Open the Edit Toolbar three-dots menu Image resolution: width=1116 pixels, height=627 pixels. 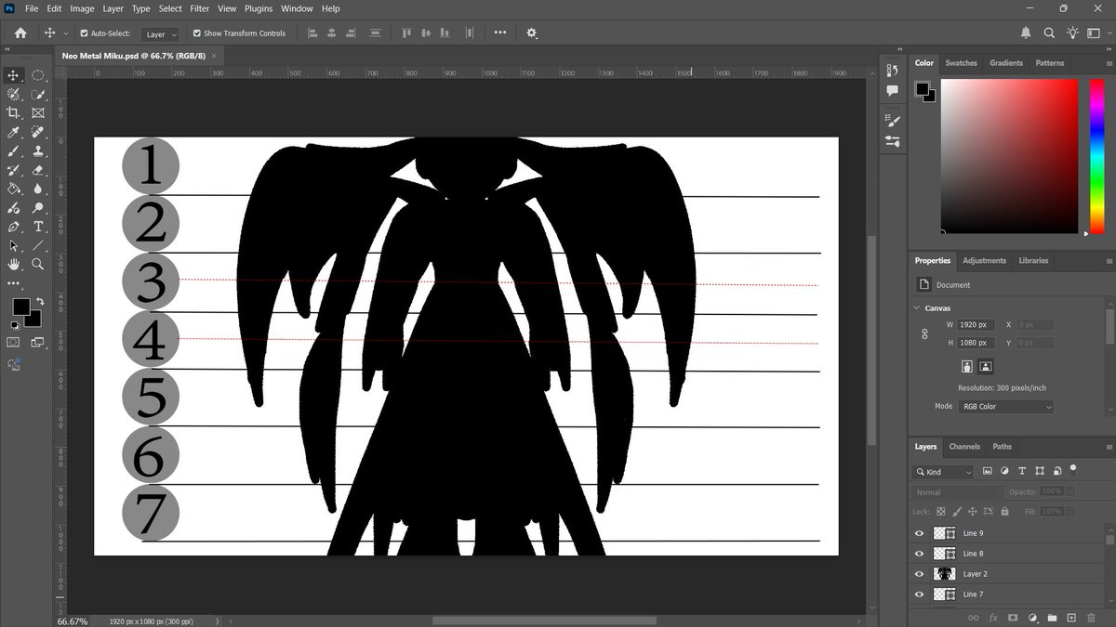point(14,283)
